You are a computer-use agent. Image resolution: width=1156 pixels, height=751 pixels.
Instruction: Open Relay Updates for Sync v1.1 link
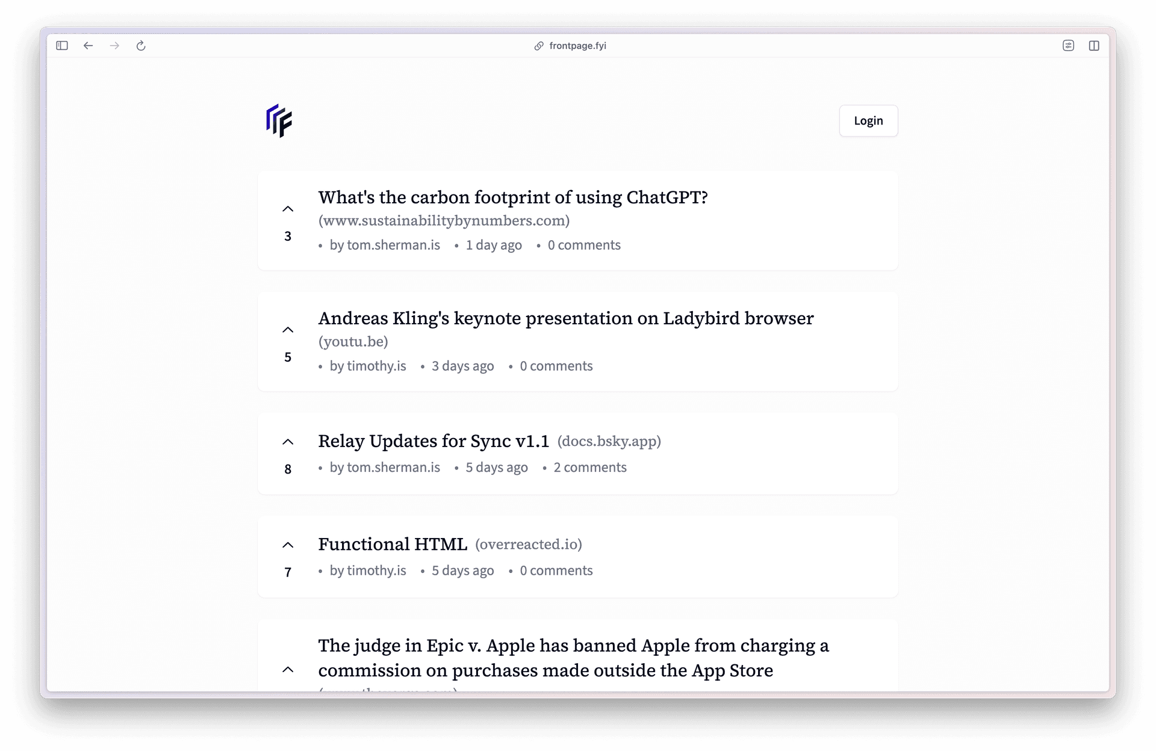[433, 441]
